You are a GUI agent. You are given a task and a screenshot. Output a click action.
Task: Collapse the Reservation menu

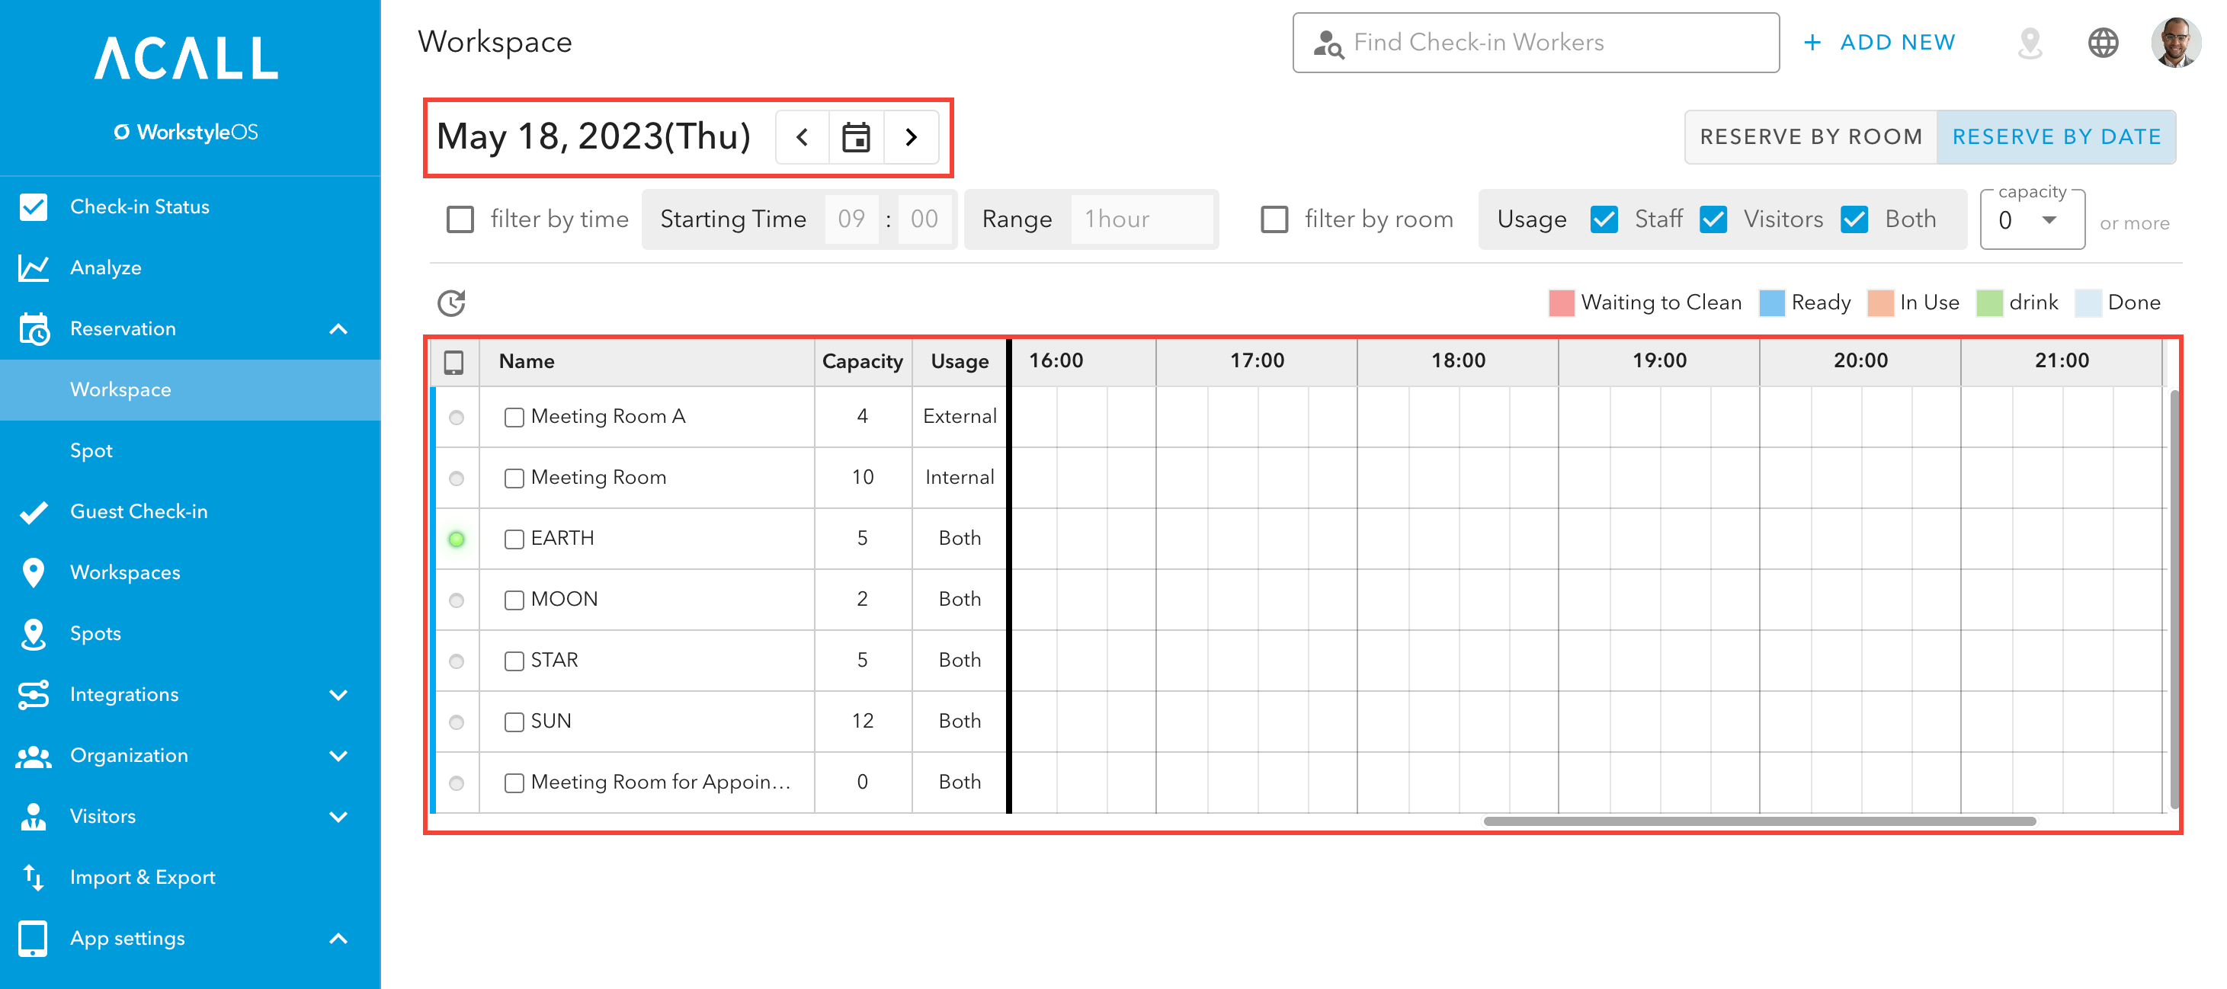[x=339, y=328]
